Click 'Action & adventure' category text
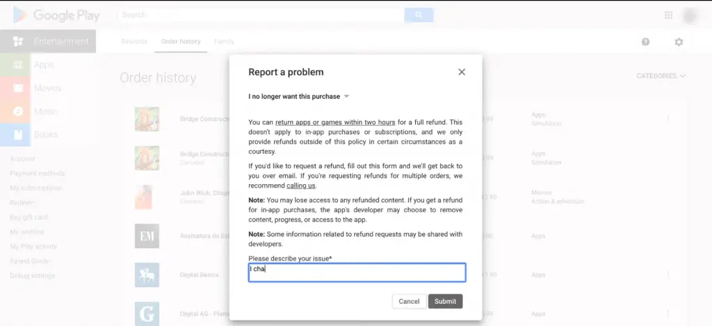 click(x=558, y=201)
